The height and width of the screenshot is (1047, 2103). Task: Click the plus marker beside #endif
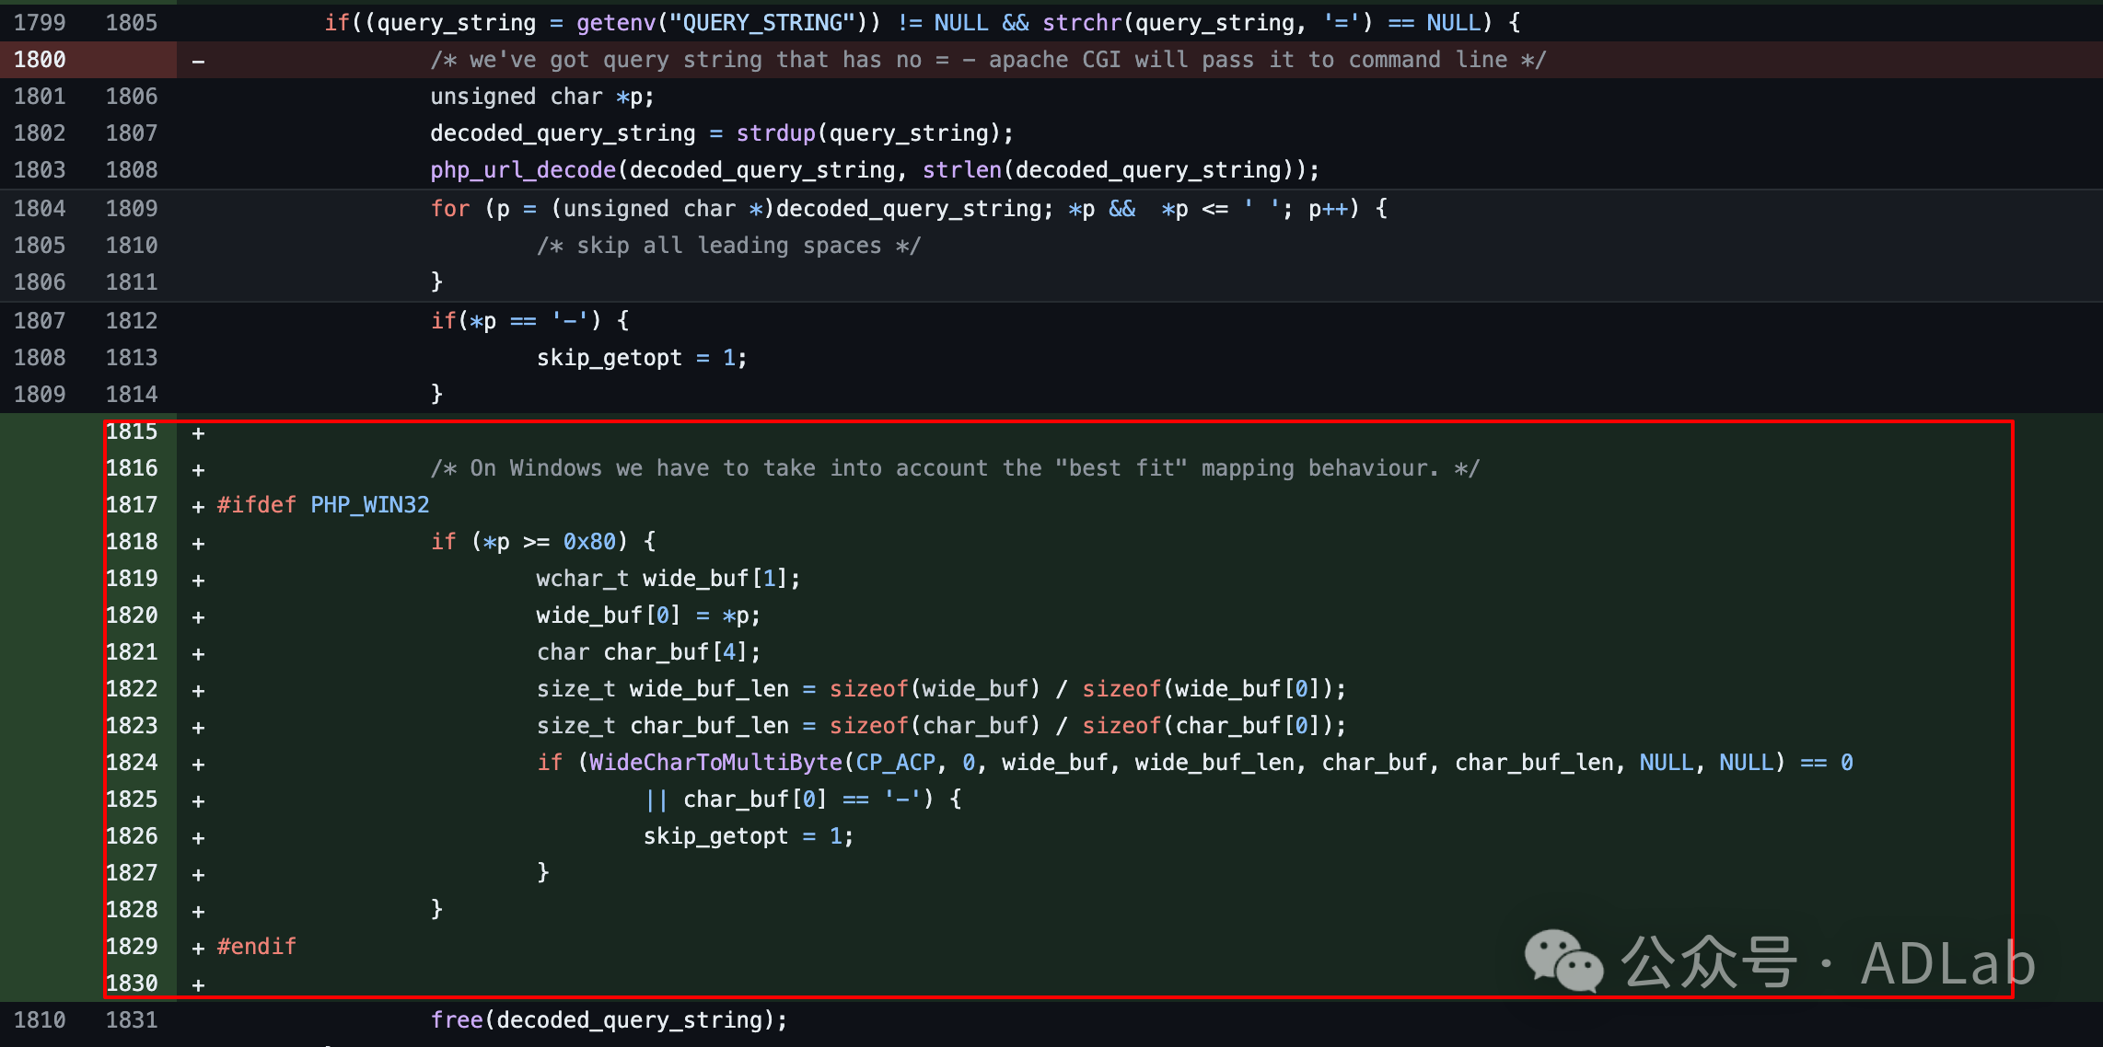pos(198,948)
